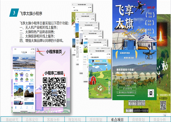
Task: Click the large mini-program QR code
Action: [54, 92]
